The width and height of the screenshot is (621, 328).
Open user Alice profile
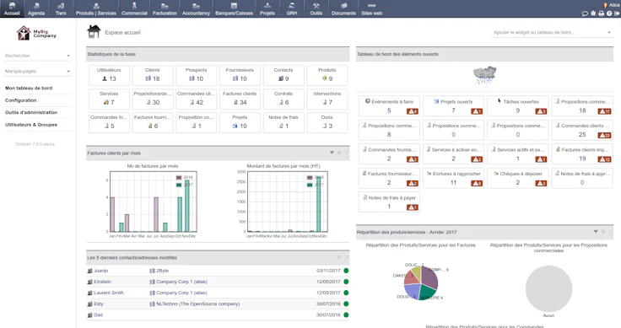[612, 5]
